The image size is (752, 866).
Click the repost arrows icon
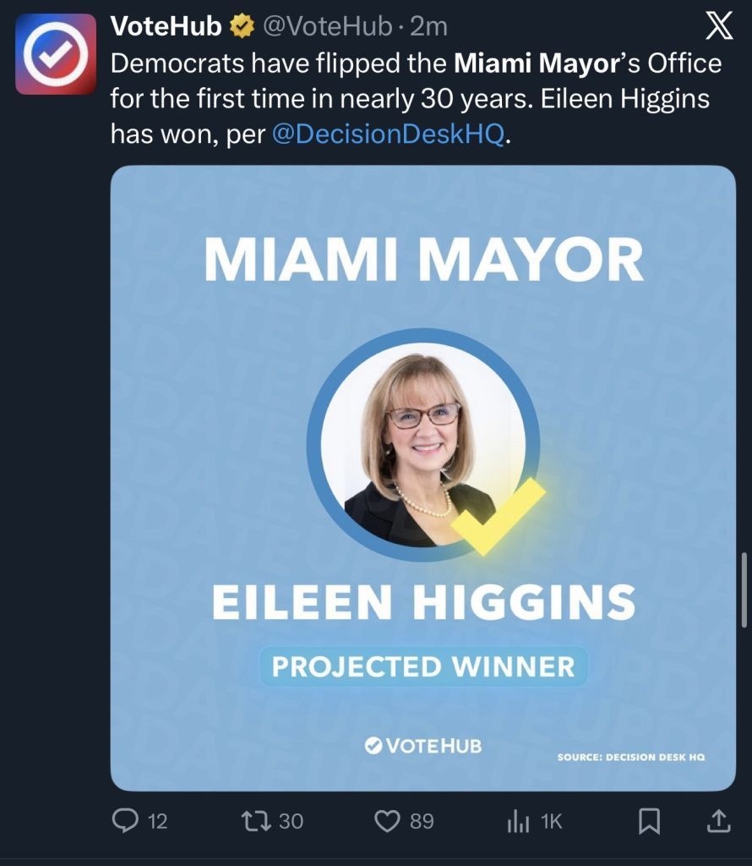tap(257, 820)
